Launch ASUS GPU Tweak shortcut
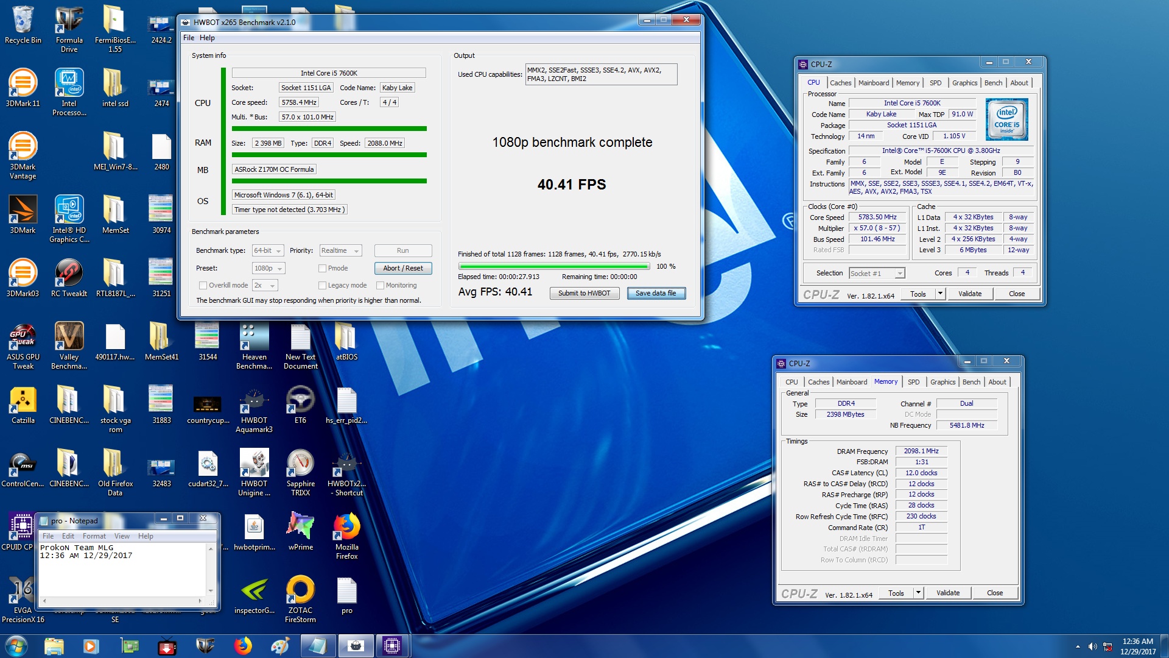The image size is (1169, 658). click(23, 345)
